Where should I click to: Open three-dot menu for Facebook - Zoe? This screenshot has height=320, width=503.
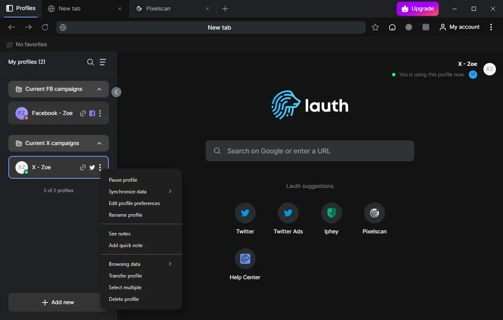[x=100, y=113]
